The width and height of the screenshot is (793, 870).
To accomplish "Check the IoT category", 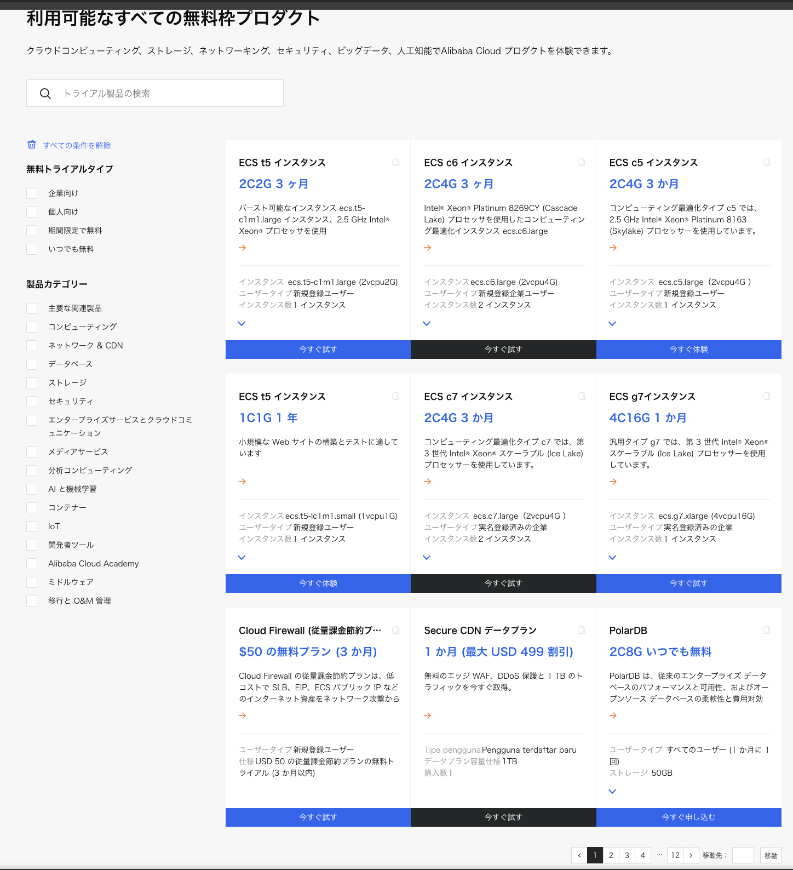I will tap(32, 526).
